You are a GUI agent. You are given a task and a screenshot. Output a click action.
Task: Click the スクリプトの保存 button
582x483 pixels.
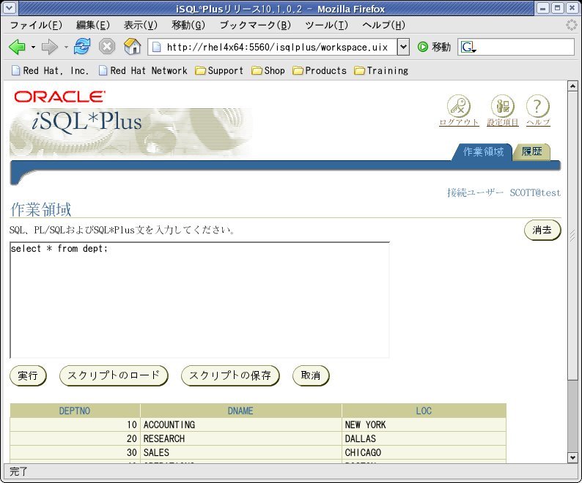[230, 375]
